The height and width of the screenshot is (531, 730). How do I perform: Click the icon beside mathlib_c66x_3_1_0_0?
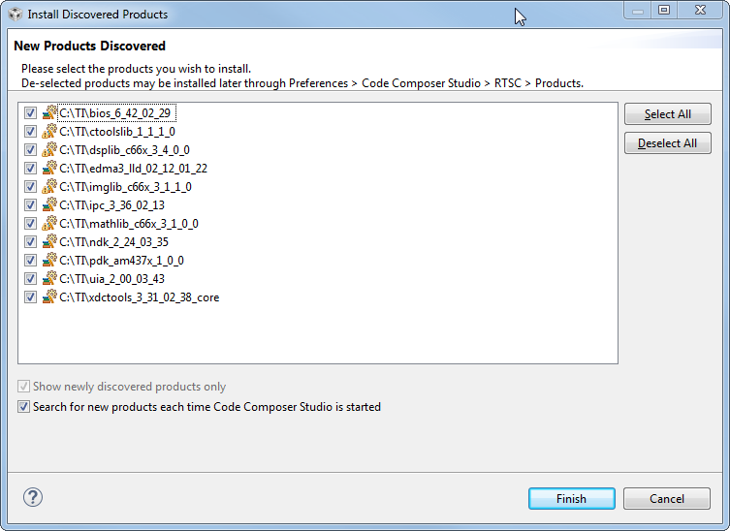click(49, 223)
